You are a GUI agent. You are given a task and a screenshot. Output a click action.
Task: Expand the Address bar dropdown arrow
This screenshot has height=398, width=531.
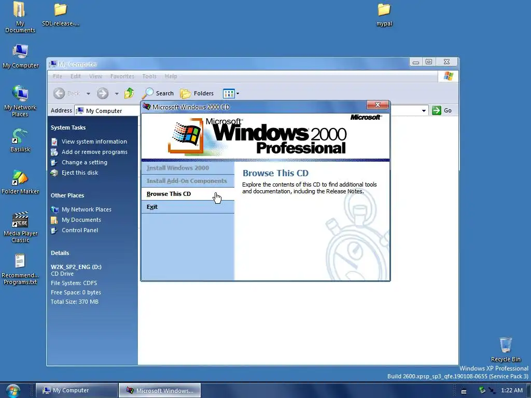tap(424, 111)
